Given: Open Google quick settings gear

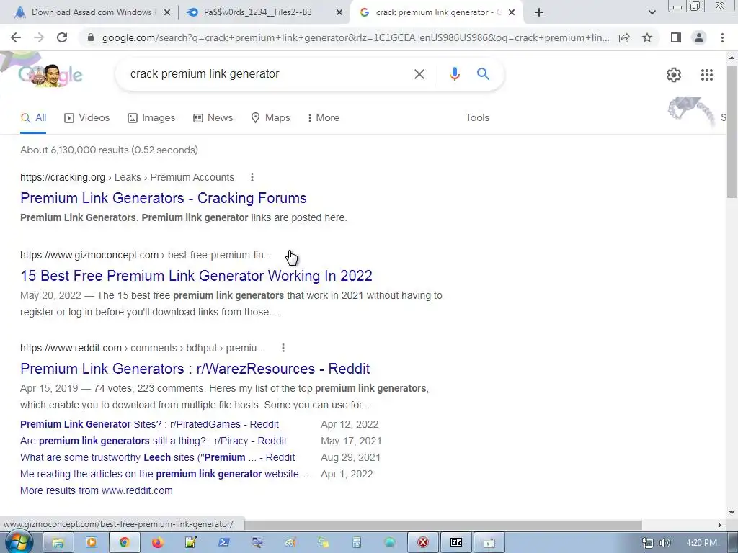Looking at the screenshot, I should point(674,75).
